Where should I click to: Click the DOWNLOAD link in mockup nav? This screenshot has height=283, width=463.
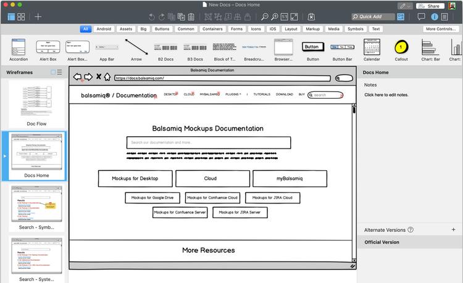pos(285,94)
